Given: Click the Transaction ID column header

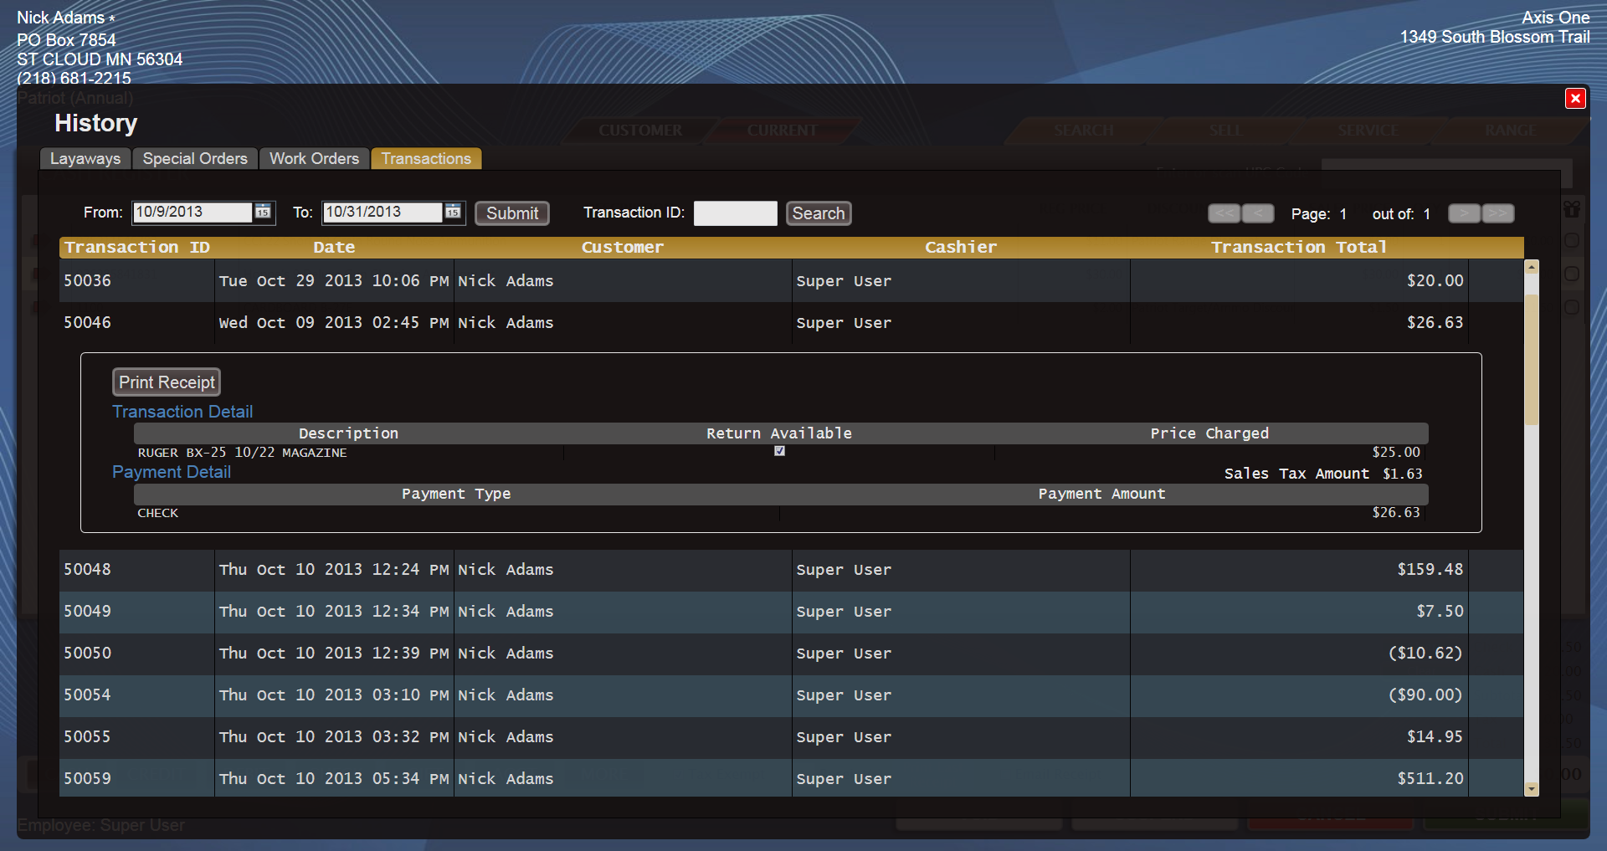Looking at the screenshot, I should (x=137, y=248).
